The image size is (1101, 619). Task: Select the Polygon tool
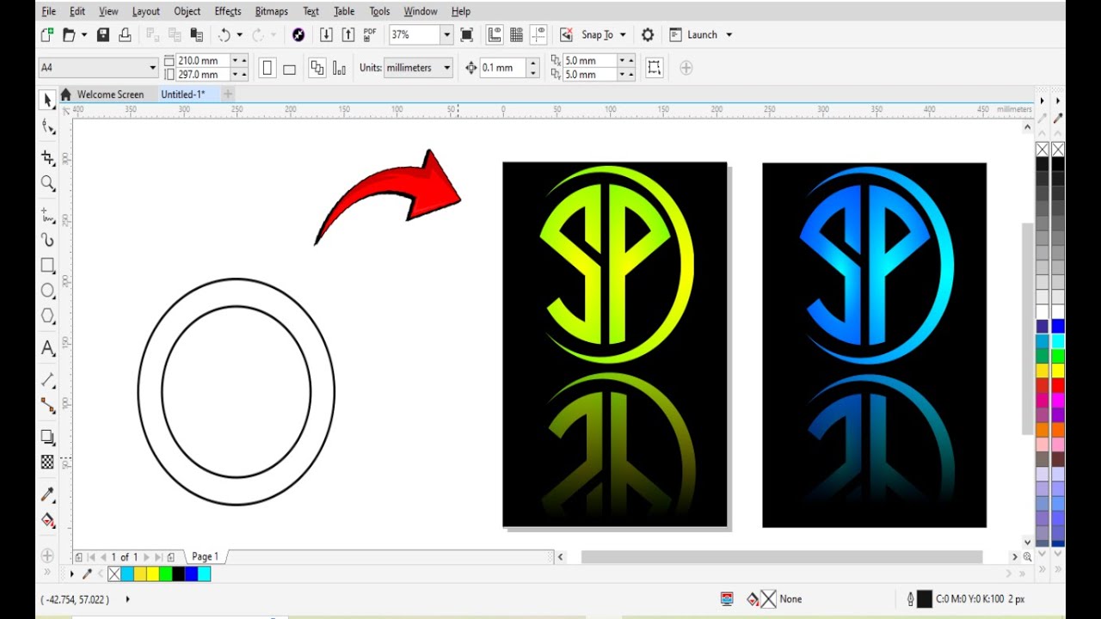click(48, 316)
